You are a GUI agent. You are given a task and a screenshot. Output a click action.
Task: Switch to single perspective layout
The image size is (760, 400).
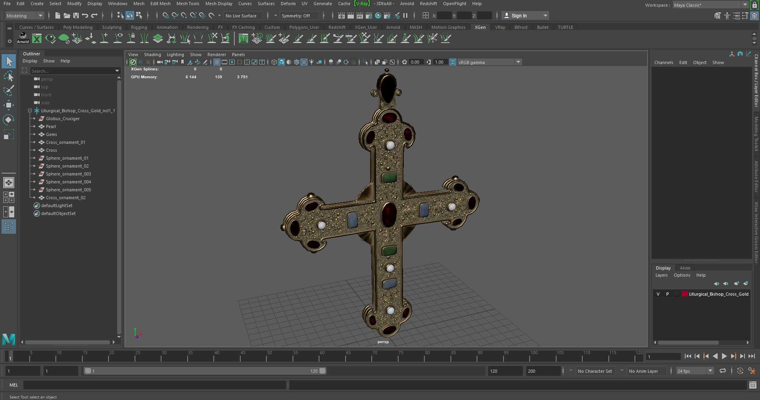tap(9, 183)
